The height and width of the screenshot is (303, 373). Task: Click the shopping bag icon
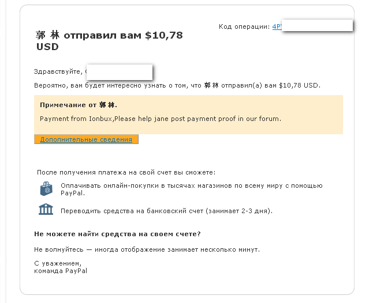[x=46, y=189]
